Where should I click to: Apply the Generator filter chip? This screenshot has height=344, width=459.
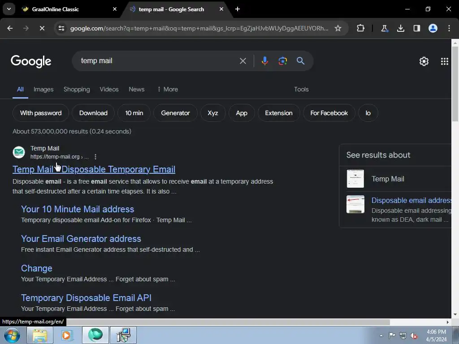(175, 113)
